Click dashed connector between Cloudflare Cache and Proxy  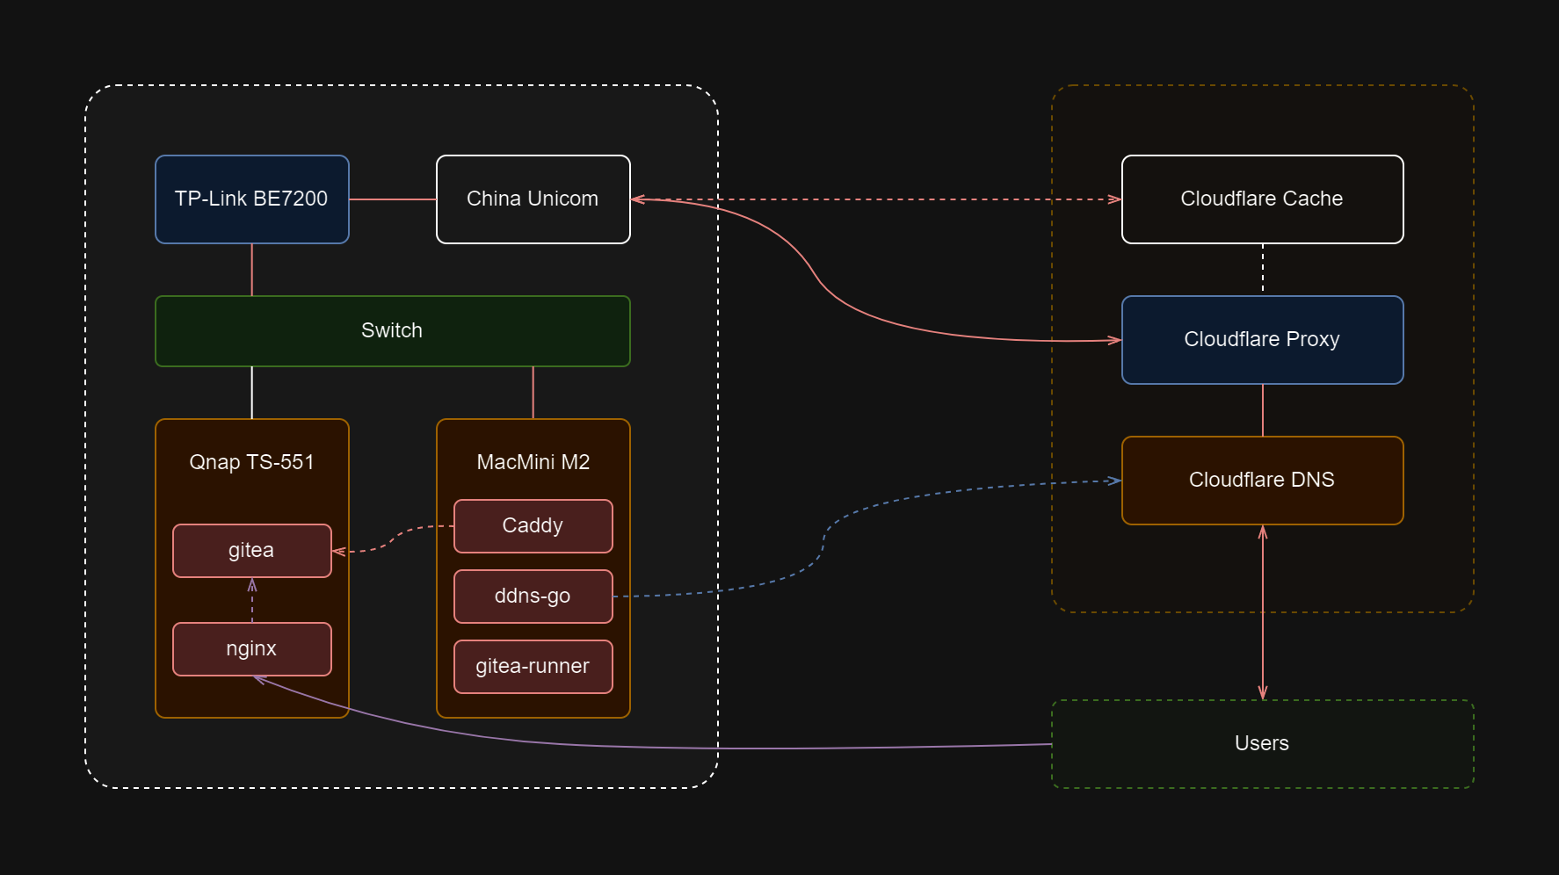click(1263, 270)
